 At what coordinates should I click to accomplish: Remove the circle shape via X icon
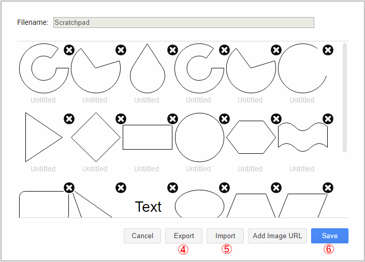tap(224, 119)
